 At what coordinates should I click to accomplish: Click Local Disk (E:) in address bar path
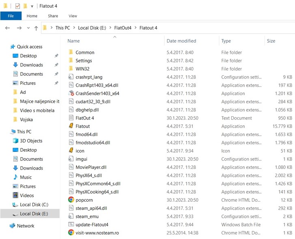[93, 28]
